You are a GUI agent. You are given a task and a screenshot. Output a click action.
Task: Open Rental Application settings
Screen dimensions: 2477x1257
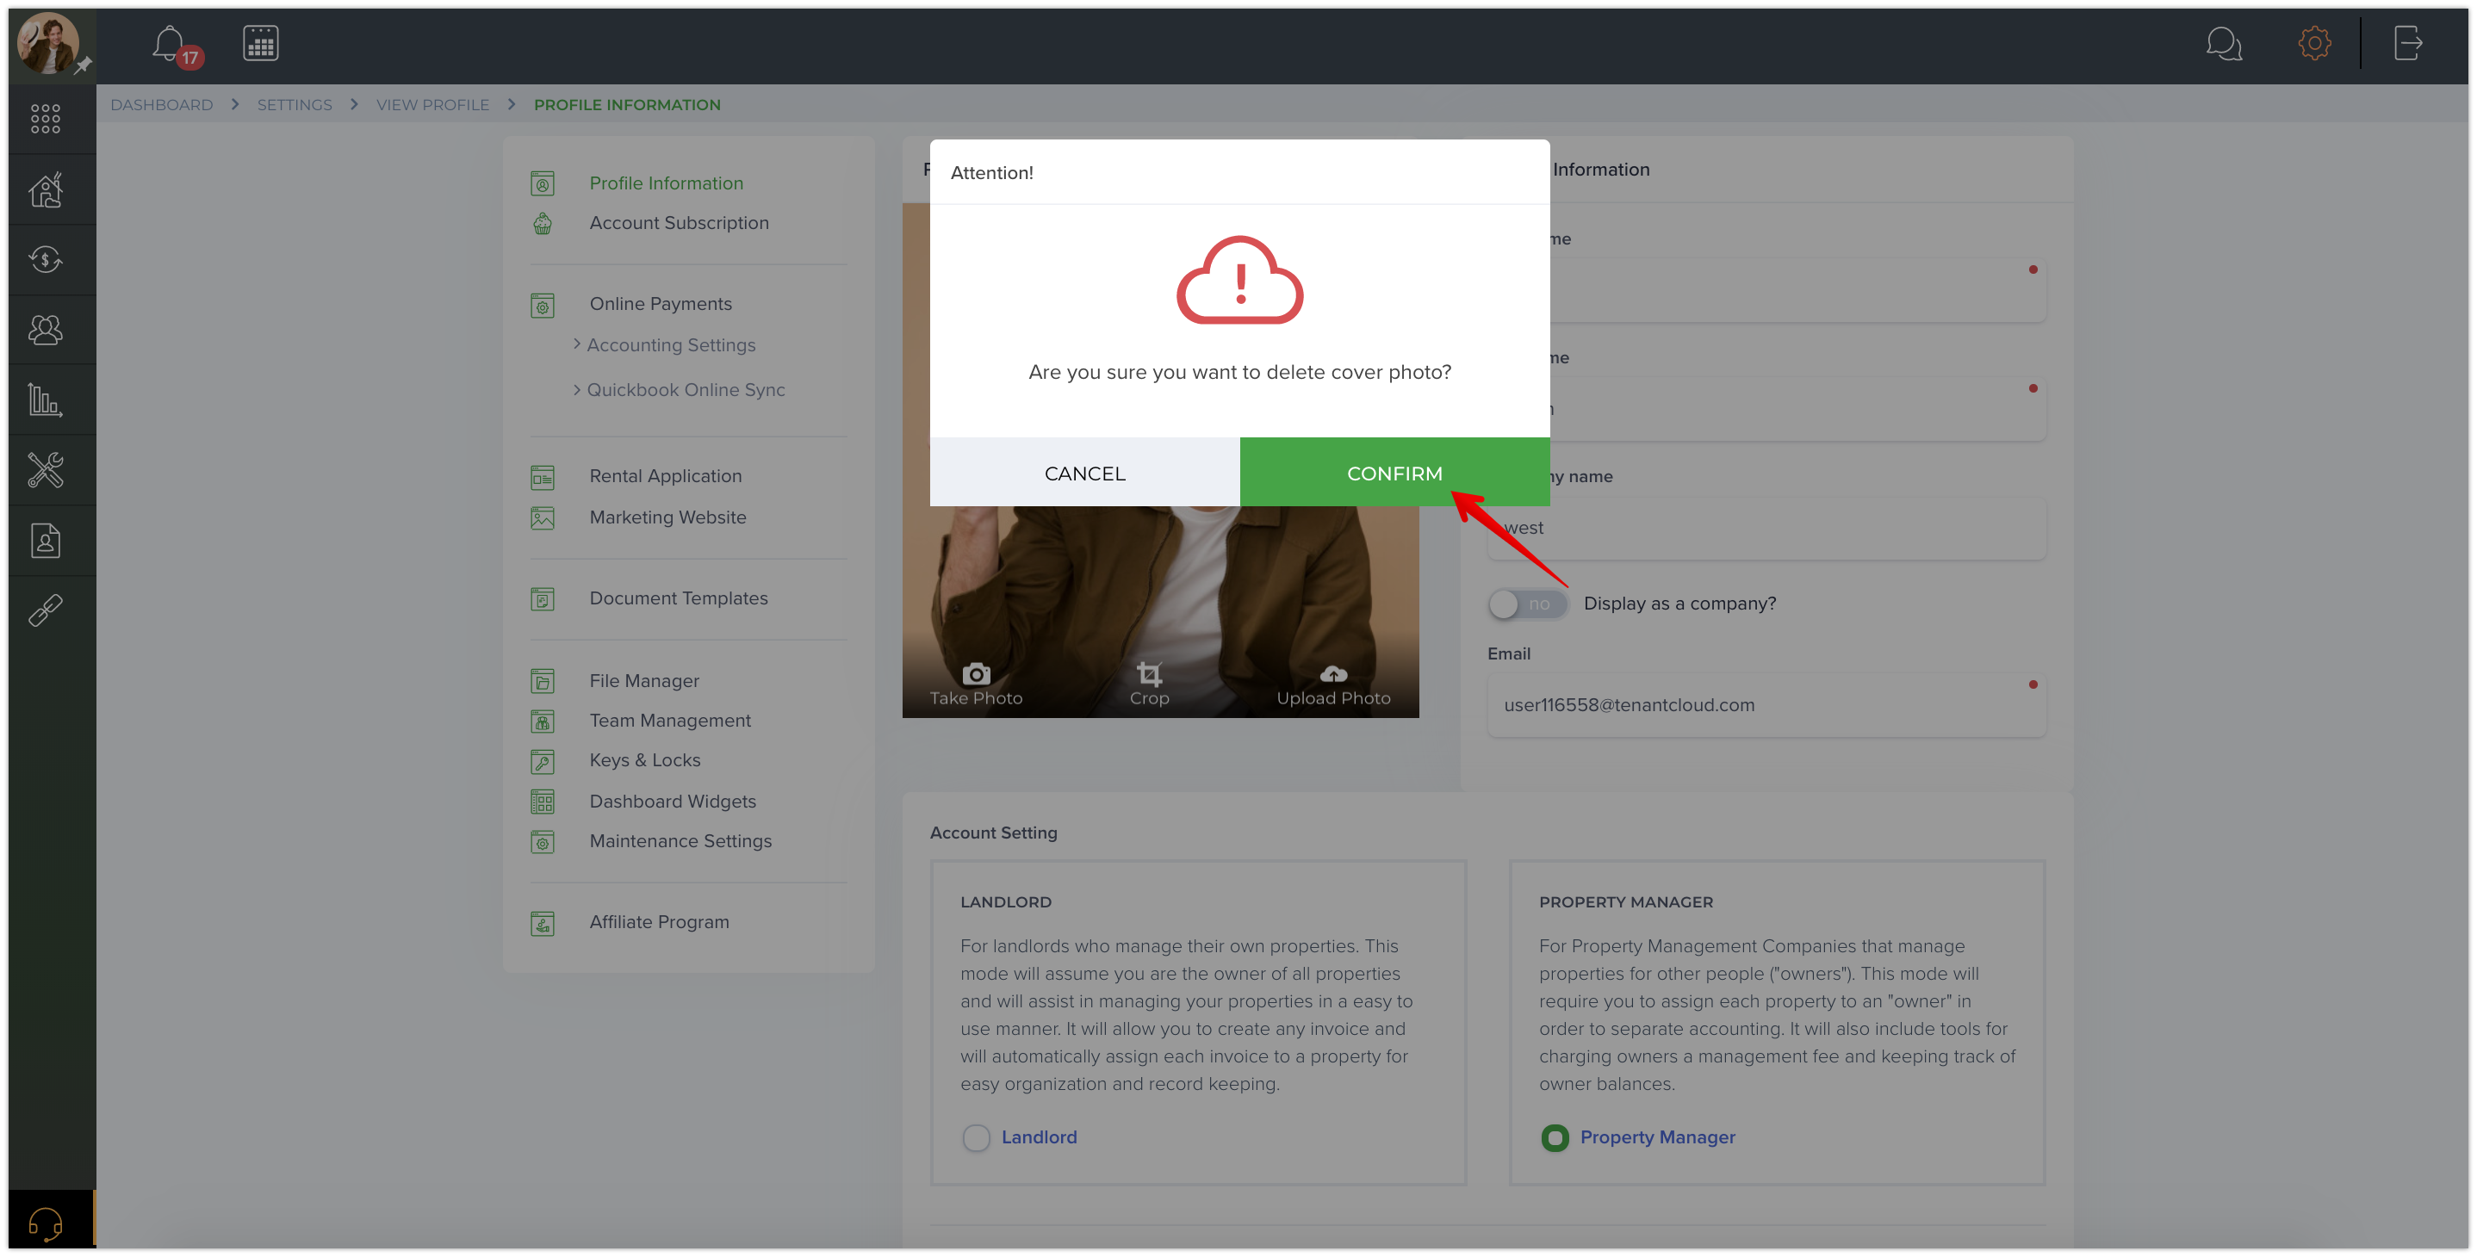click(x=666, y=477)
